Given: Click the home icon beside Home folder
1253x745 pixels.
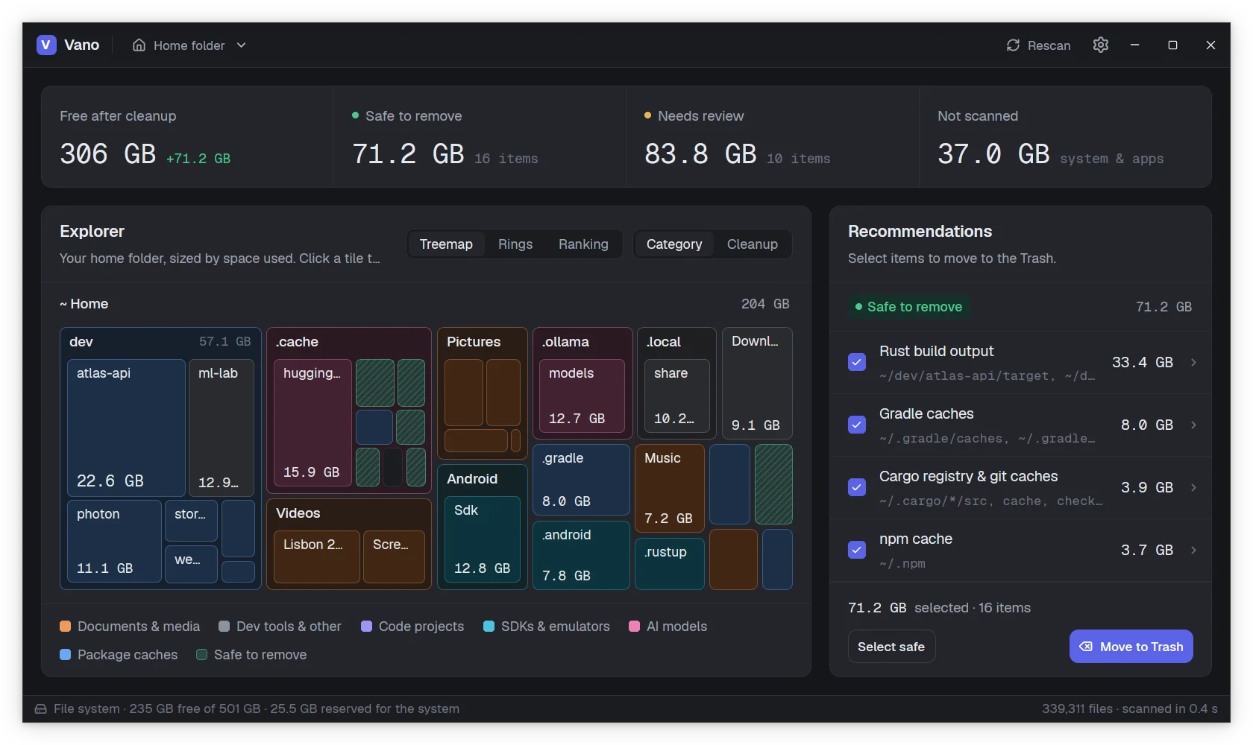Looking at the screenshot, I should (x=139, y=45).
